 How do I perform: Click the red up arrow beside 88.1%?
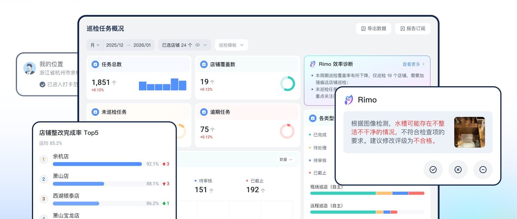pos(164,184)
